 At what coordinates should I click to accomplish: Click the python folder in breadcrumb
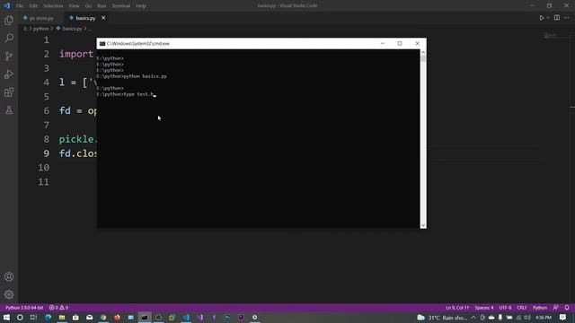(x=40, y=29)
